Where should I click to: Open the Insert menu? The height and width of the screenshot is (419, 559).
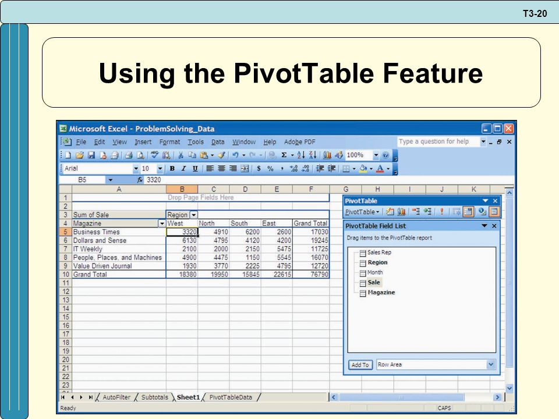point(143,142)
